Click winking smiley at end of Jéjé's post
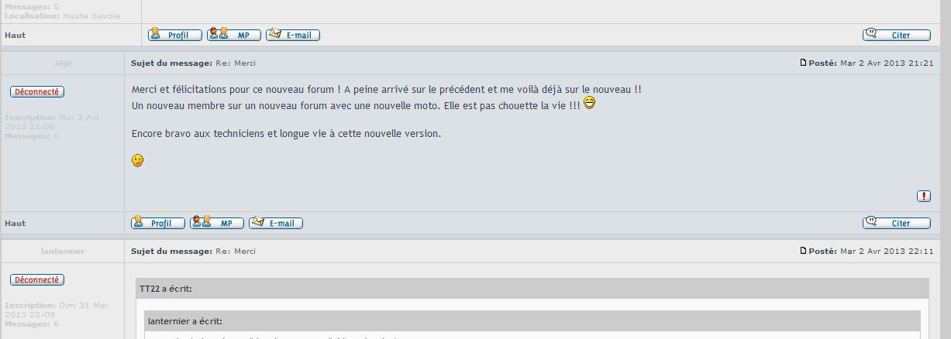This screenshot has height=339, width=951. (x=138, y=160)
